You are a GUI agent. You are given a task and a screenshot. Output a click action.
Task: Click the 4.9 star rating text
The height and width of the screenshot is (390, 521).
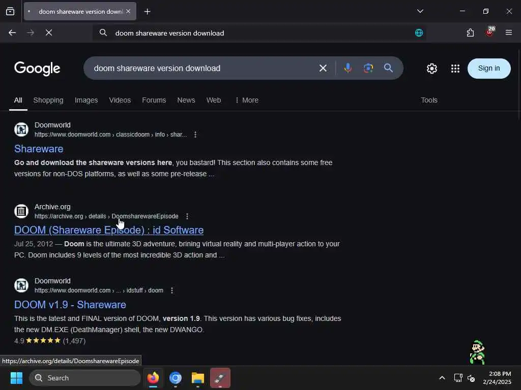point(50,341)
